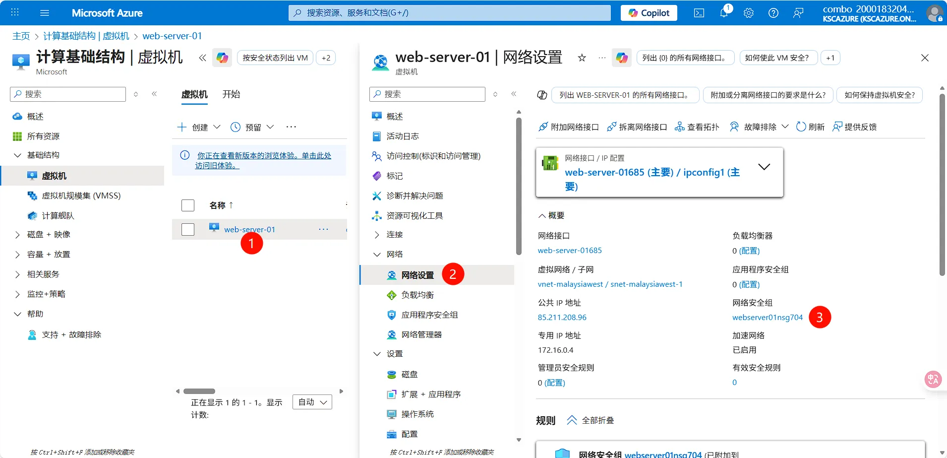
Task: Open 查看拓扑 to view topology
Action: pos(697,127)
